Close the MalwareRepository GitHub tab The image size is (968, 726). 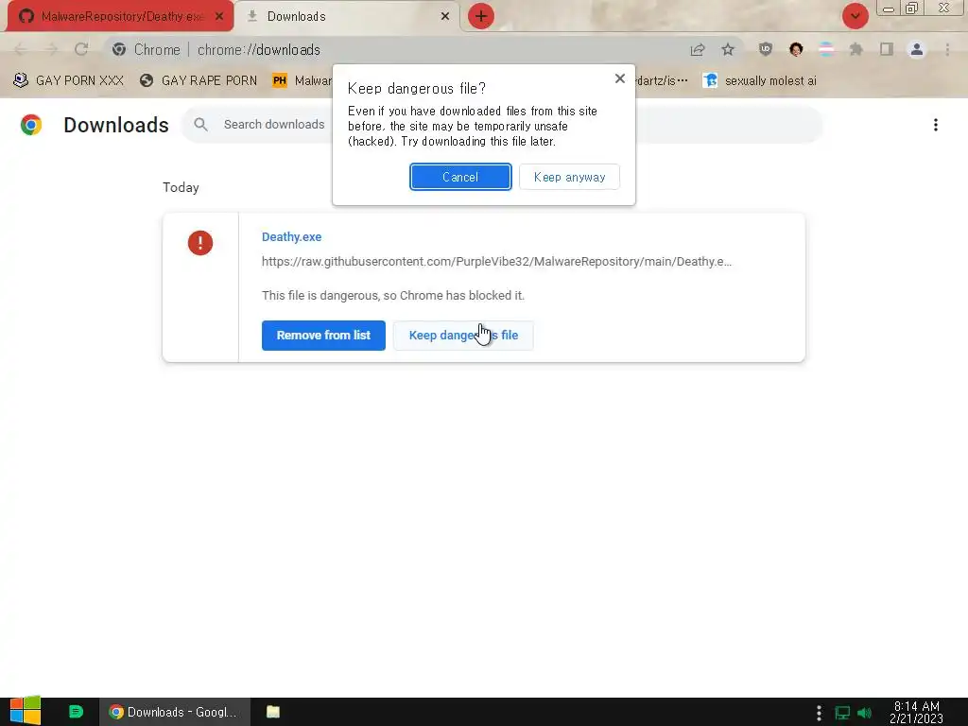pos(219,16)
